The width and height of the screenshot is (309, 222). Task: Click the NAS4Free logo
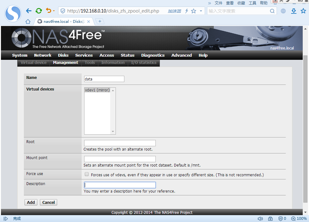[58, 38]
